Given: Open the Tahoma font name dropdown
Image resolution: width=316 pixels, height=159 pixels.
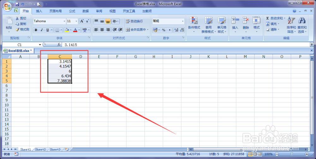Looking at the screenshot, I should coord(64,21).
